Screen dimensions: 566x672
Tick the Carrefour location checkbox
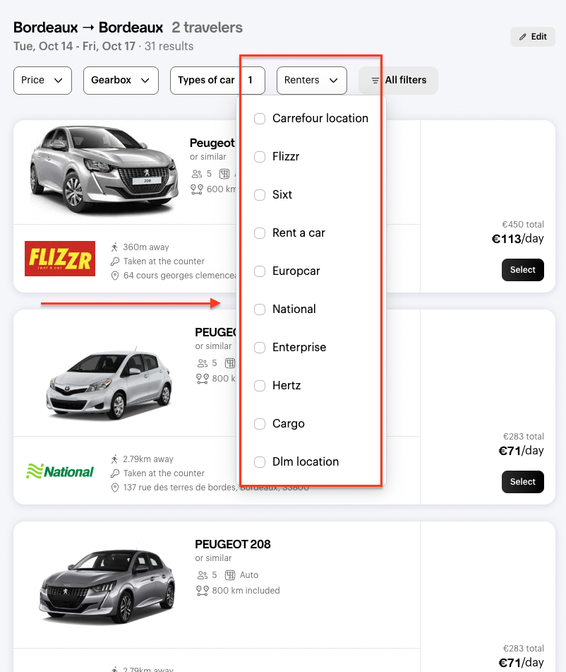(260, 119)
